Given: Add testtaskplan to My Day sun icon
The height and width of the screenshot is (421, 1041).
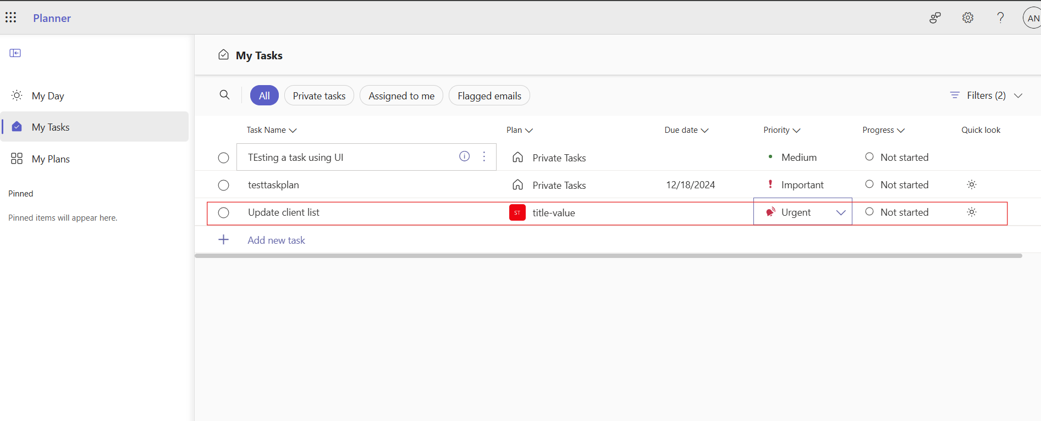Looking at the screenshot, I should (972, 184).
